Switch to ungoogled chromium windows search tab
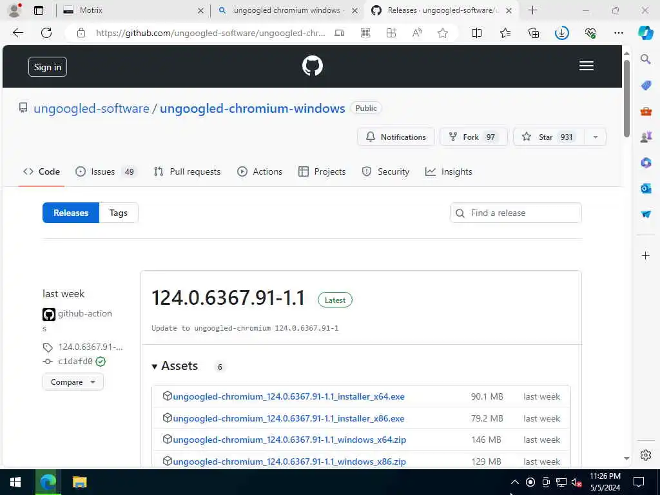 coord(289,10)
